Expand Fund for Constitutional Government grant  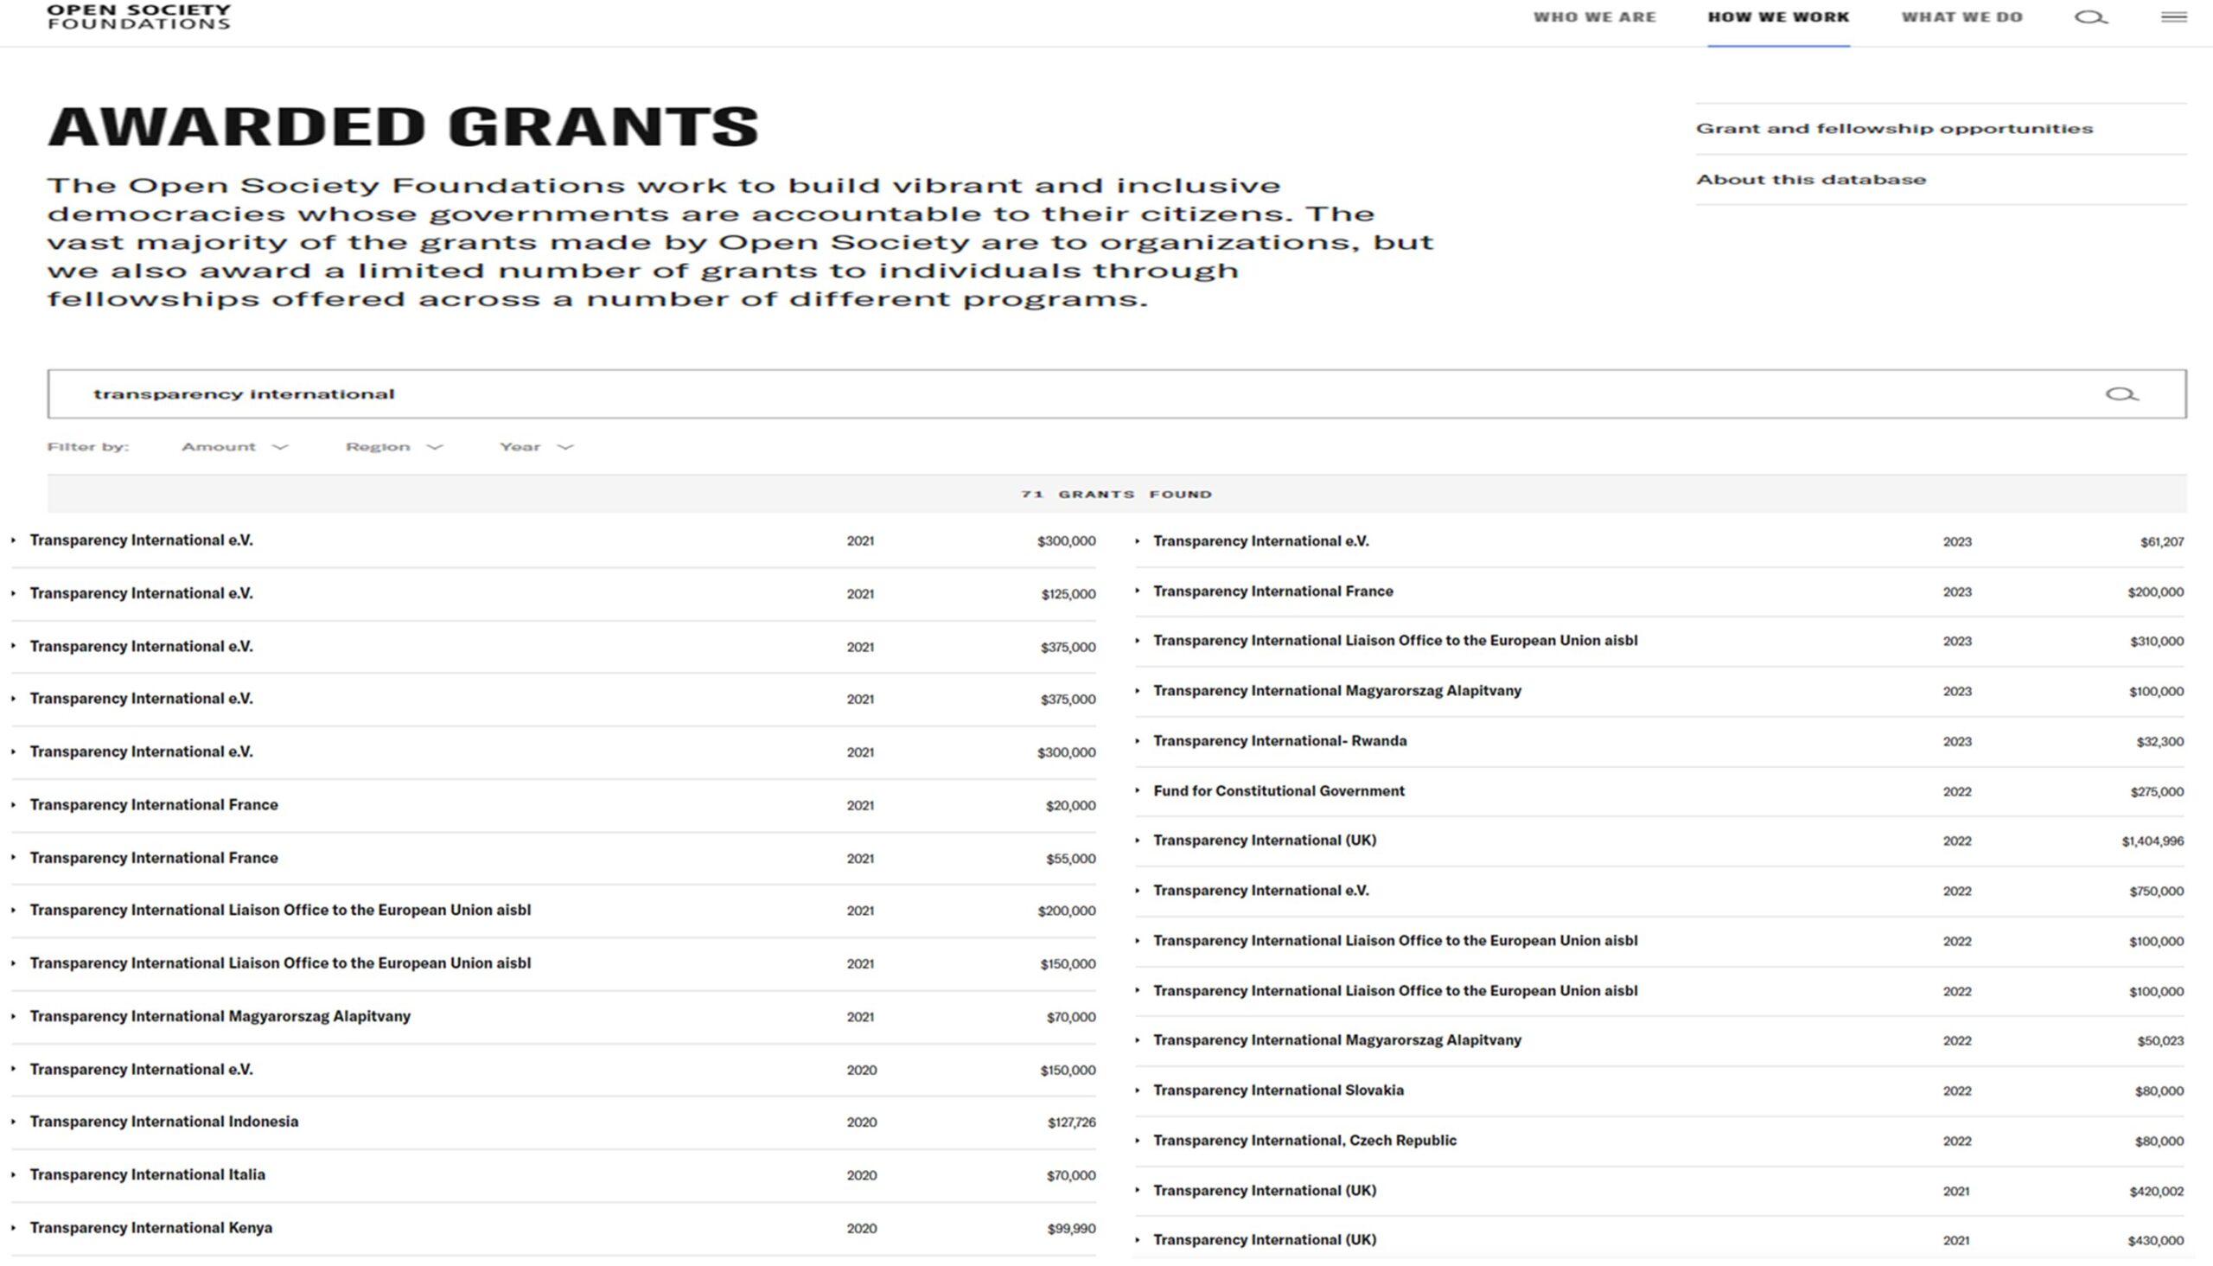click(1659, 791)
